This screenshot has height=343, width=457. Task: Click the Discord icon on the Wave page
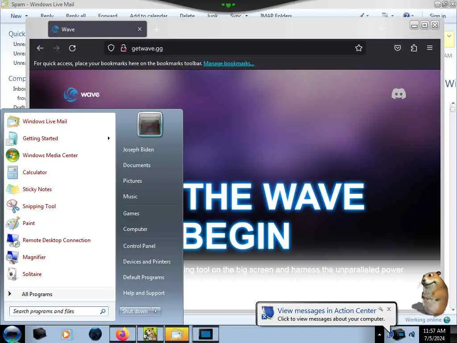[x=399, y=94]
